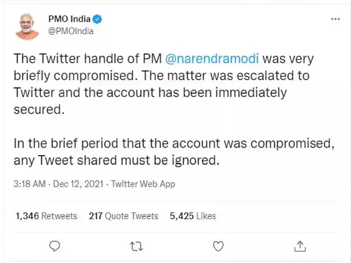The height and width of the screenshot is (263, 351).
Task: Retweet this tweet using the retweet icon
Action: [x=136, y=246]
